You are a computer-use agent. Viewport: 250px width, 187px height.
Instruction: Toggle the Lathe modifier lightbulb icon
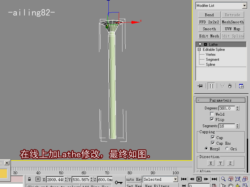(x=200, y=44)
